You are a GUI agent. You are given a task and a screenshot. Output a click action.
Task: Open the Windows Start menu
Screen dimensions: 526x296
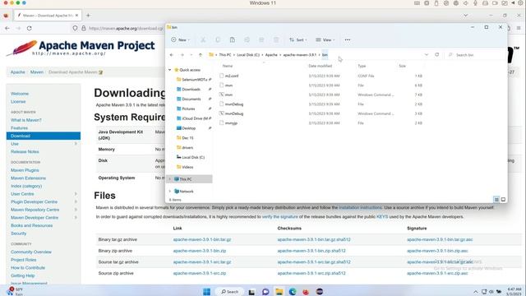click(206, 292)
